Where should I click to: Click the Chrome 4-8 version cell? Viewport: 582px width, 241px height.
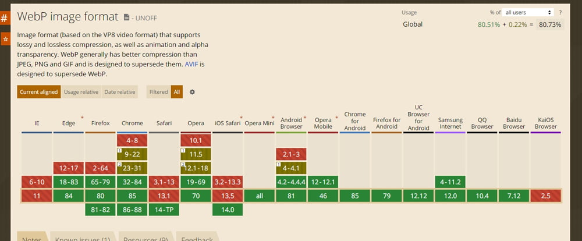pyautogui.click(x=132, y=140)
